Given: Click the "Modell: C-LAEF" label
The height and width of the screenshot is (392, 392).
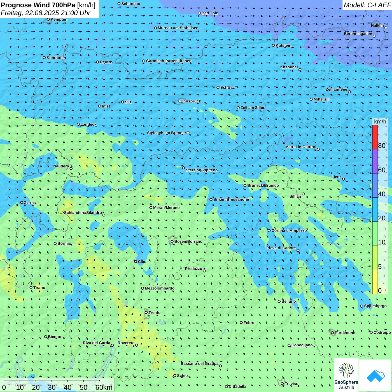Looking at the screenshot, I should click(x=367, y=5).
